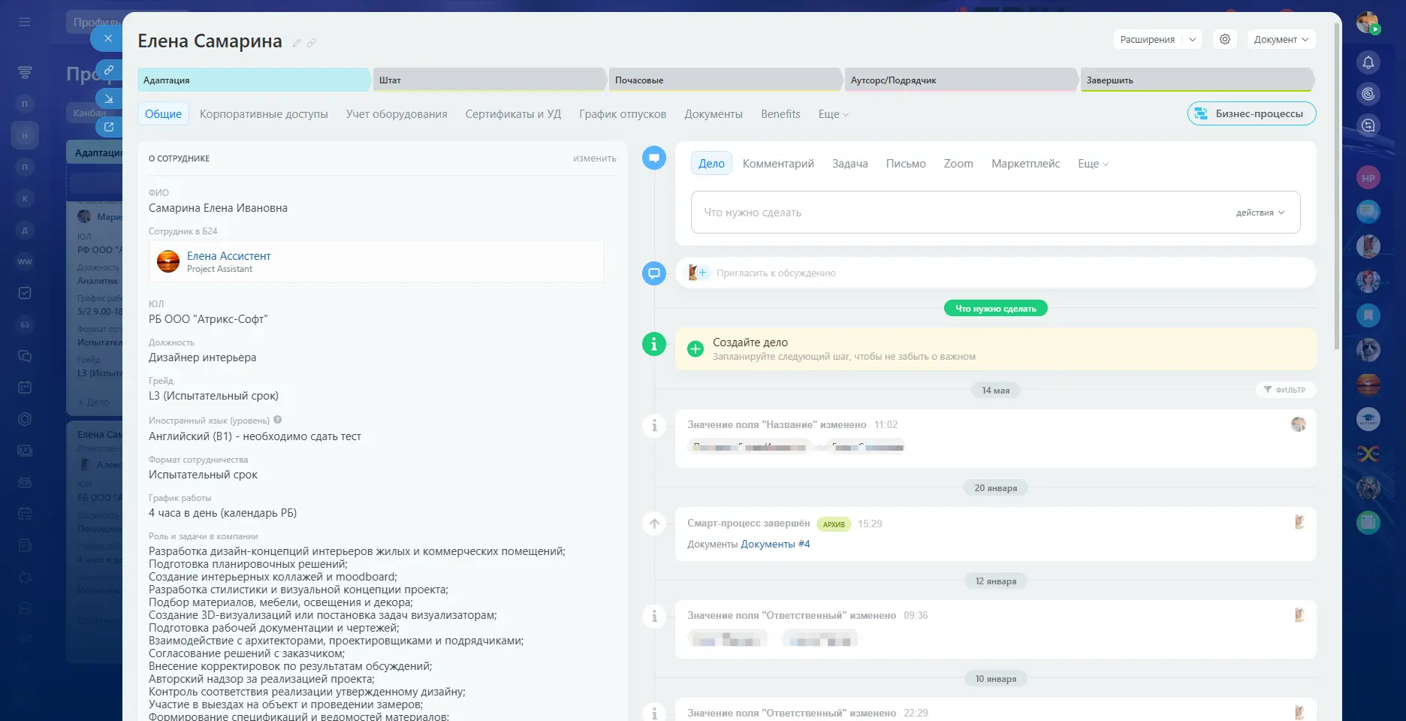Click info icon beside Название change entry
This screenshot has height=721, width=1406.
coord(654,426)
